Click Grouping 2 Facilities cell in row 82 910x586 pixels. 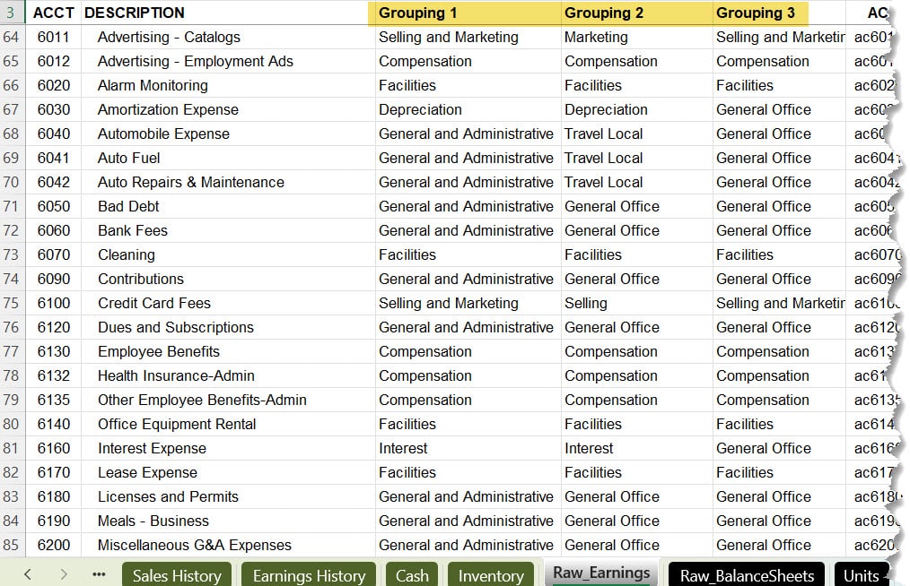click(x=636, y=472)
